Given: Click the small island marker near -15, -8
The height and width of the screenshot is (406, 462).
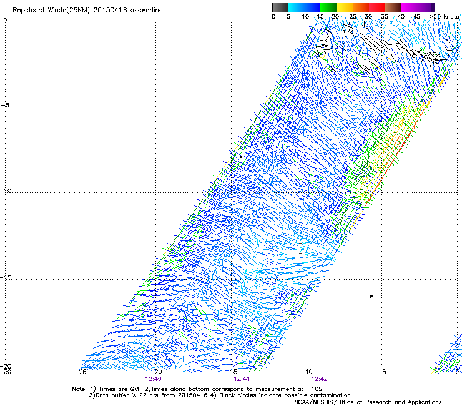Looking at the screenshot, I should (241, 157).
